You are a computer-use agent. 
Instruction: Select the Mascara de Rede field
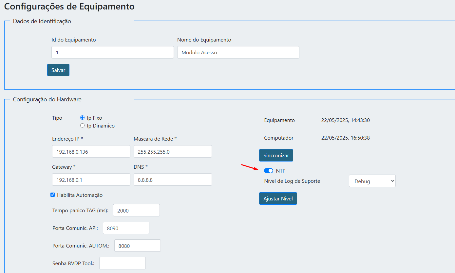(173, 152)
